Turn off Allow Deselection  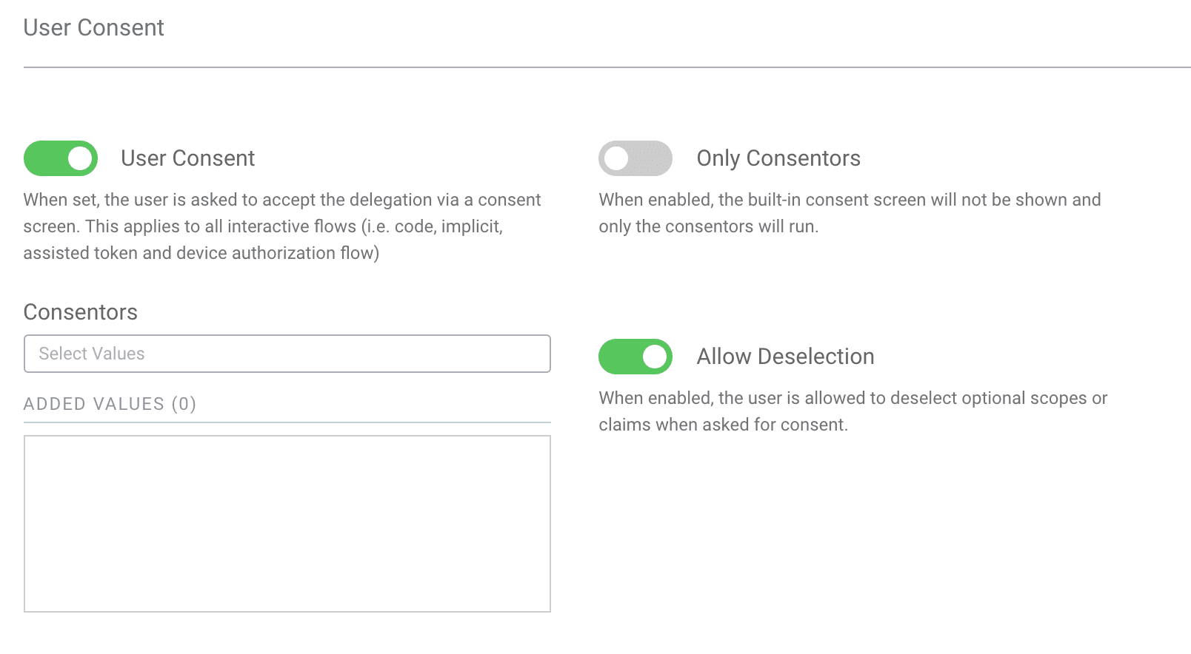635,356
